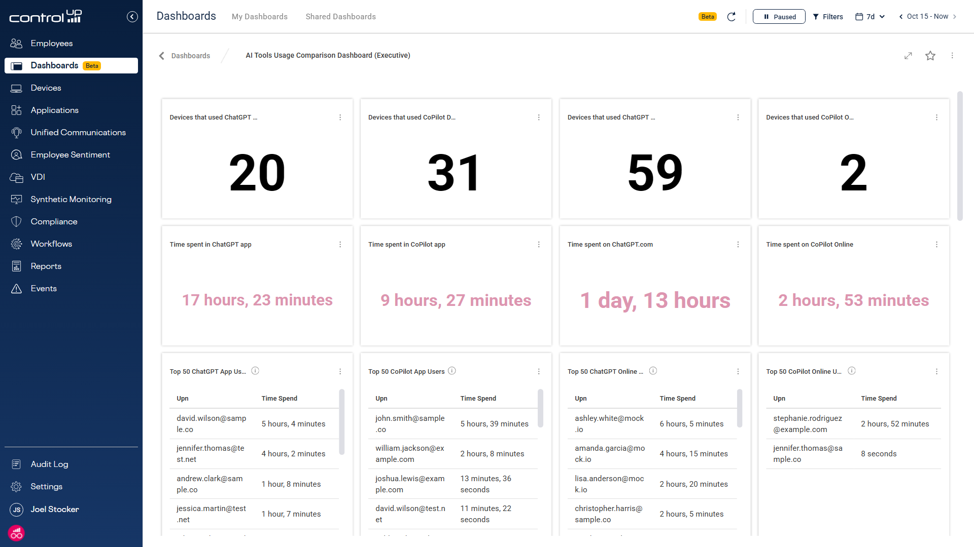
Task: Click ChatGPT App Users table scrollbar
Action: point(342,422)
